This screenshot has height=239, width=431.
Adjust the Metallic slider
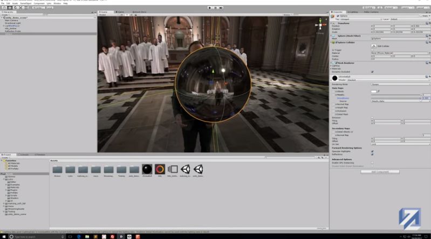point(396,95)
